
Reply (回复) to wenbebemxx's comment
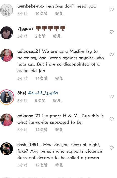coord(59,14)
